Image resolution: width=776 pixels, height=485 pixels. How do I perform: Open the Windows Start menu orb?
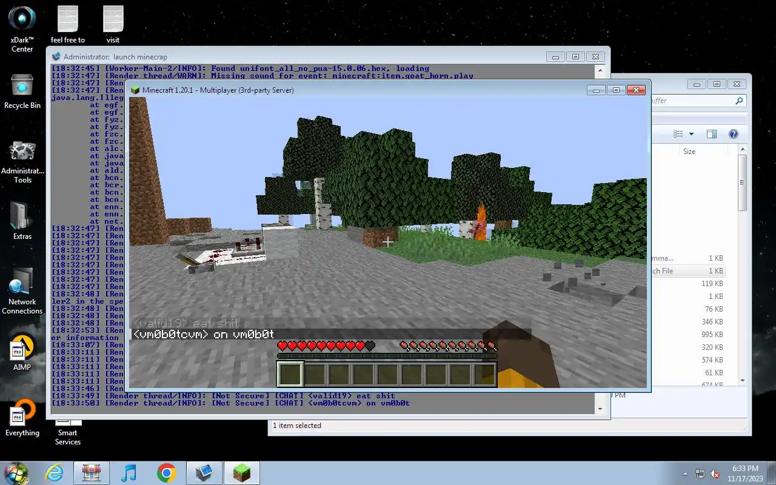click(16, 473)
